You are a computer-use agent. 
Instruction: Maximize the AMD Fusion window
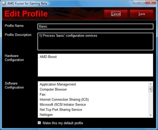tap(142, 2)
